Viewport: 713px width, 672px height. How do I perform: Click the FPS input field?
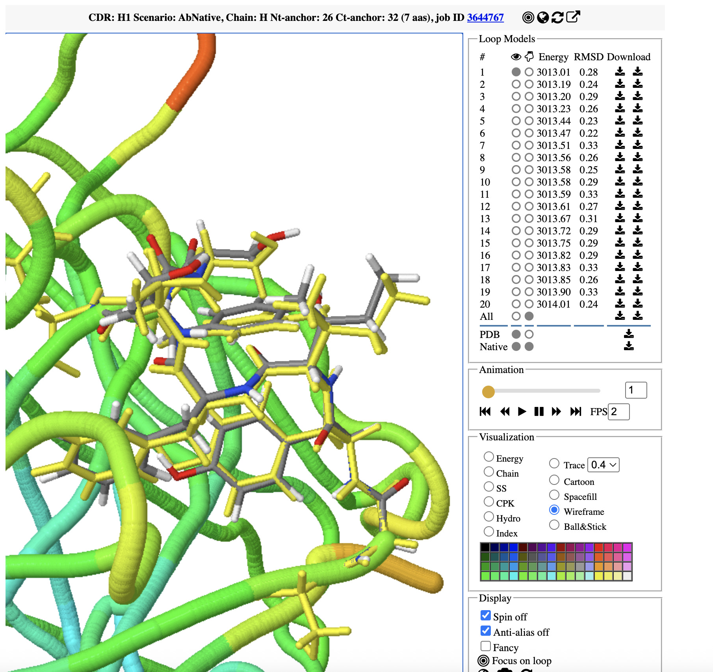click(618, 412)
